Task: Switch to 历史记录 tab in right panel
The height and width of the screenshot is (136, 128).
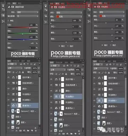Action: [x=102, y=61]
